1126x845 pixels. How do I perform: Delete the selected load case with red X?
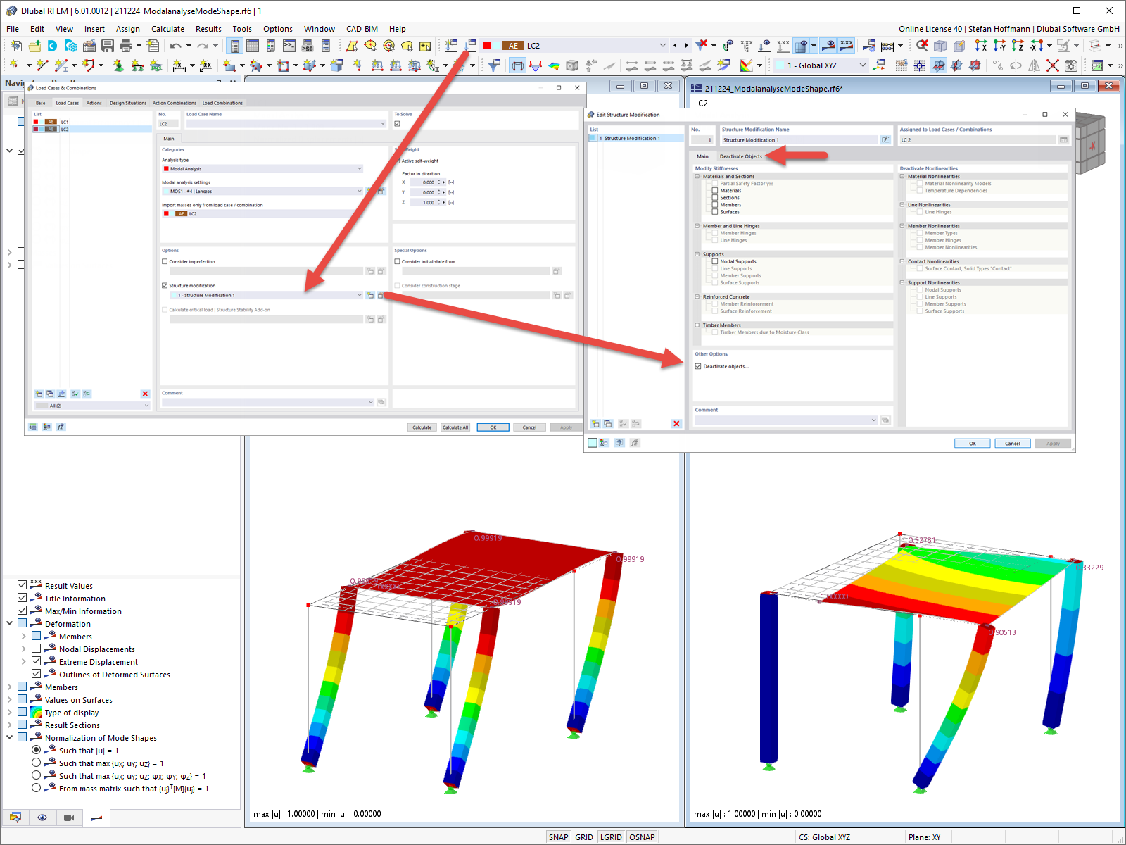click(x=145, y=394)
